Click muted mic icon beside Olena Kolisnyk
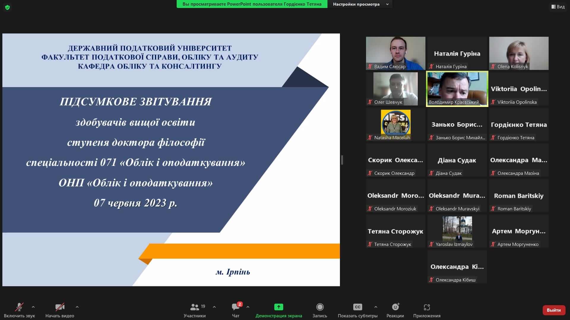570x320 pixels. (x=493, y=67)
